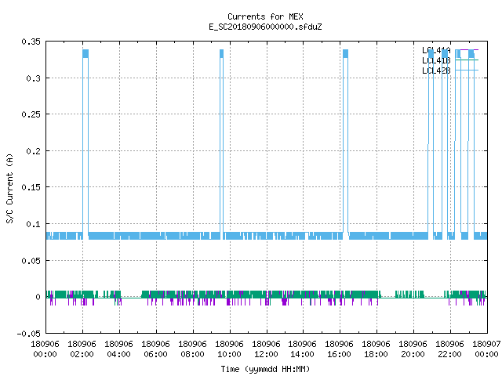Click the file name 'E_SC20180906000000.sfduZ'
Viewport: 502px width, 376px height.
265,27
